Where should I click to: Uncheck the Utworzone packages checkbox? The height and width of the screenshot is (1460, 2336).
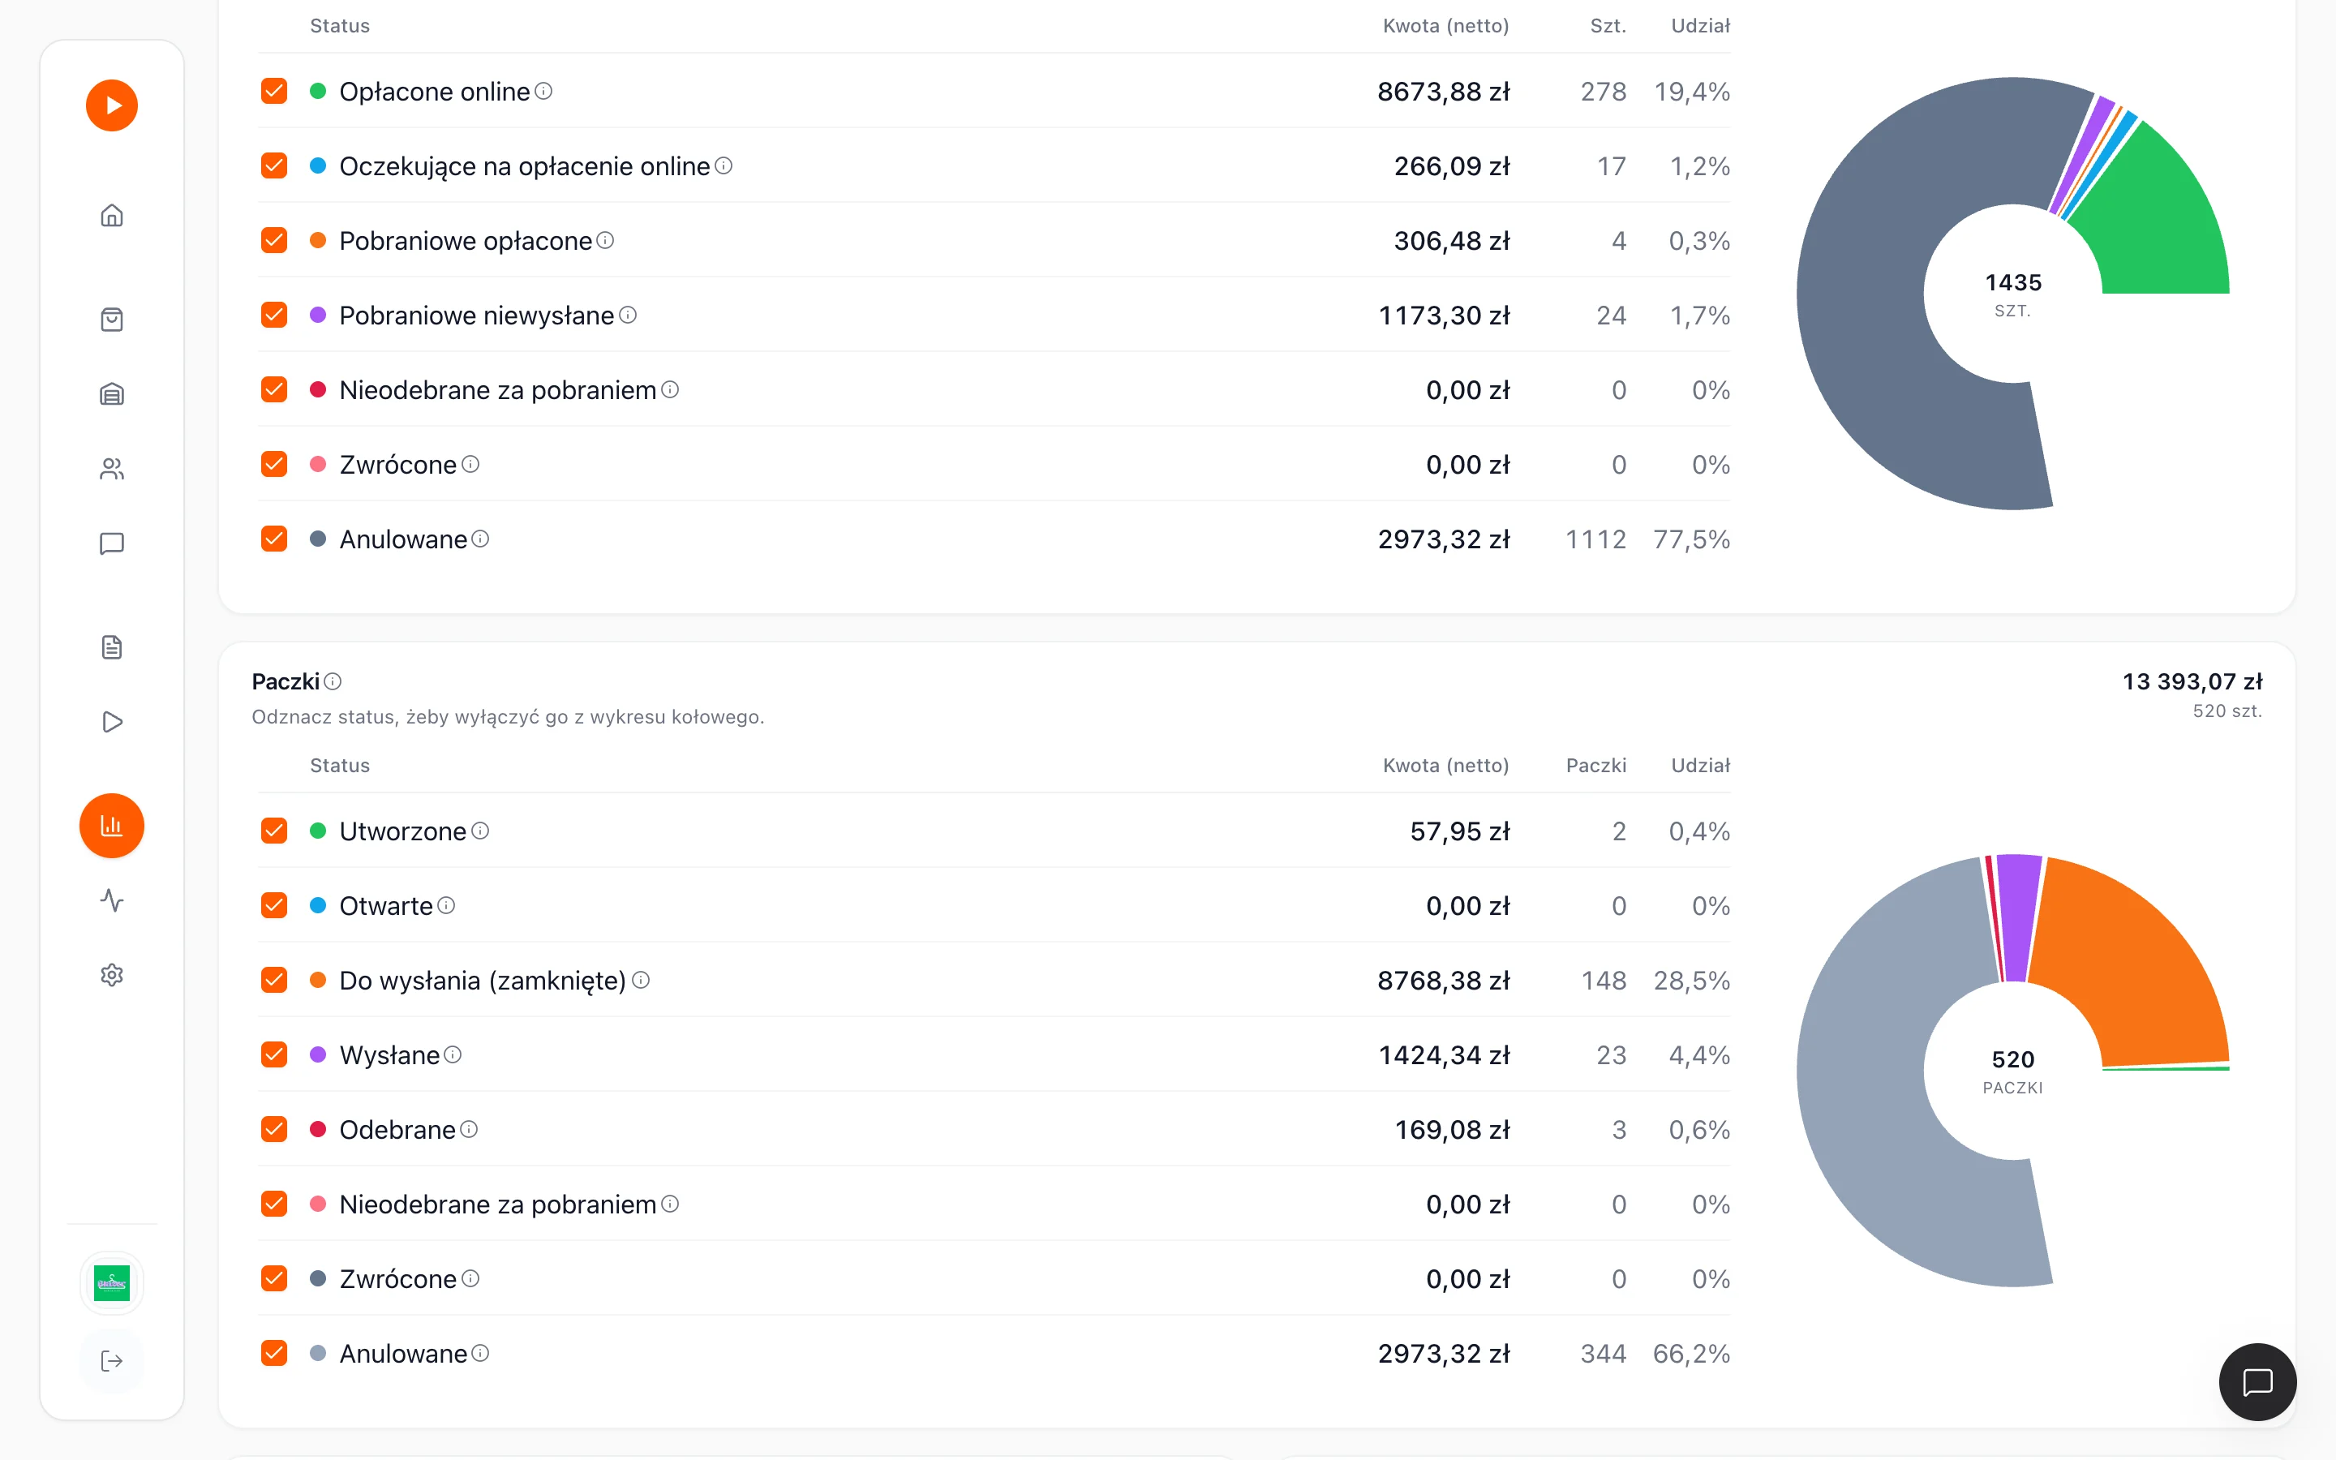(x=274, y=831)
